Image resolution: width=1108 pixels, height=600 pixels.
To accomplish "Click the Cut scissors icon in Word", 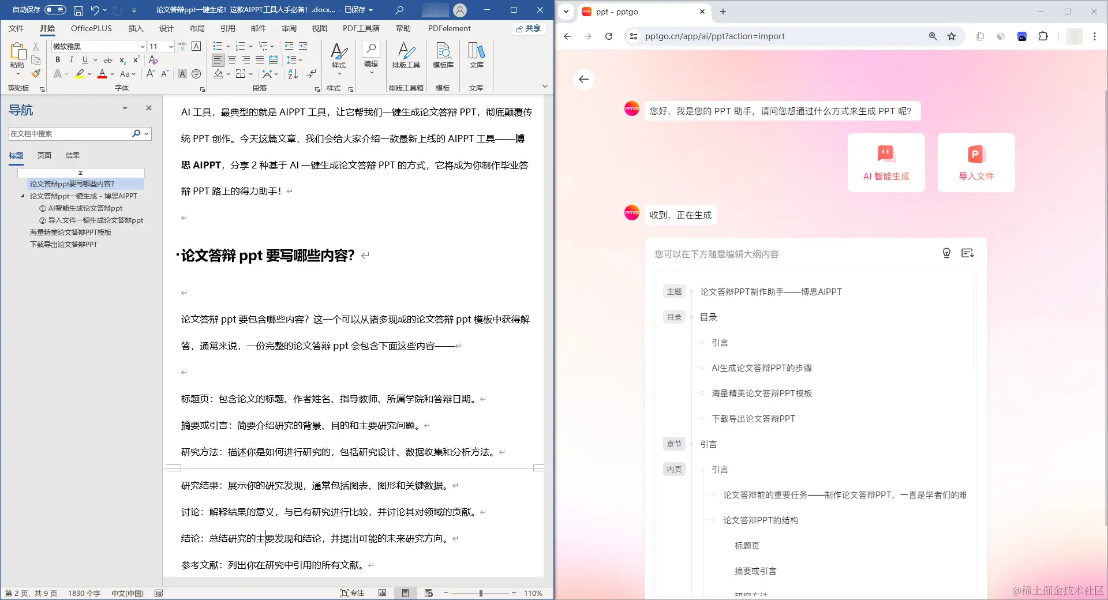I will pyautogui.click(x=36, y=46).
